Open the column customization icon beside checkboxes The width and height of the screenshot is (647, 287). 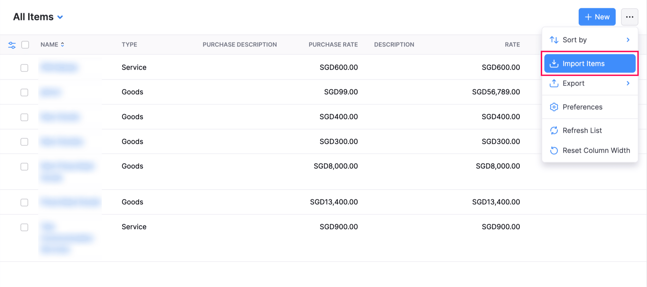[x=12, y=45]
